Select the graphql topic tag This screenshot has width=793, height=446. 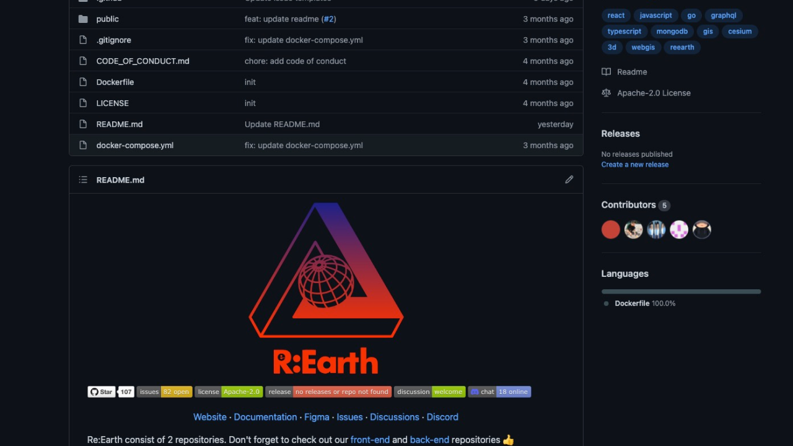tap(724, 15)
